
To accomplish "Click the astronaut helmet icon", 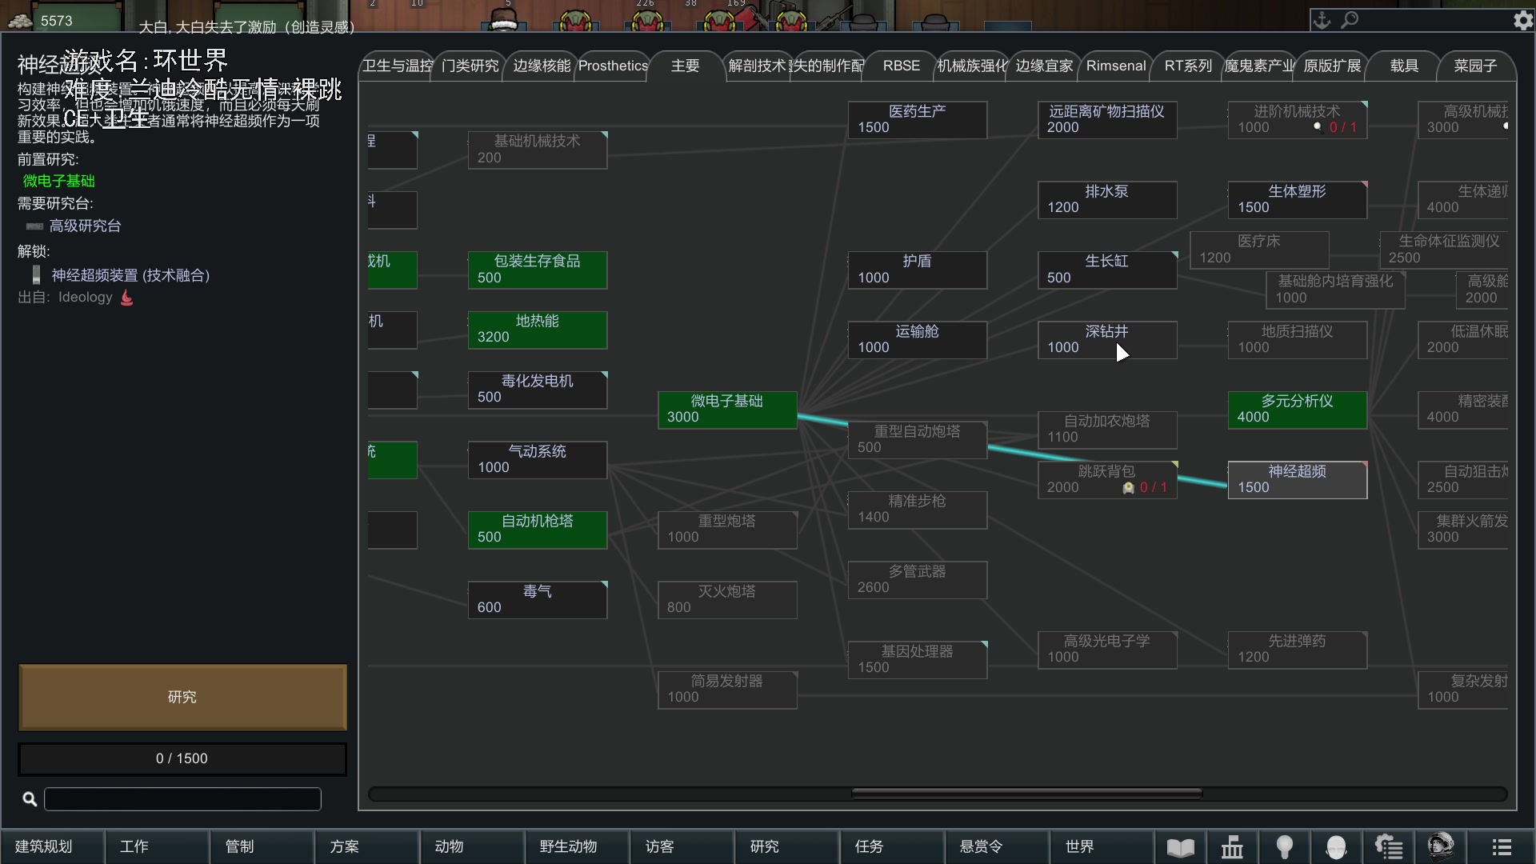I will [1441, 846].
